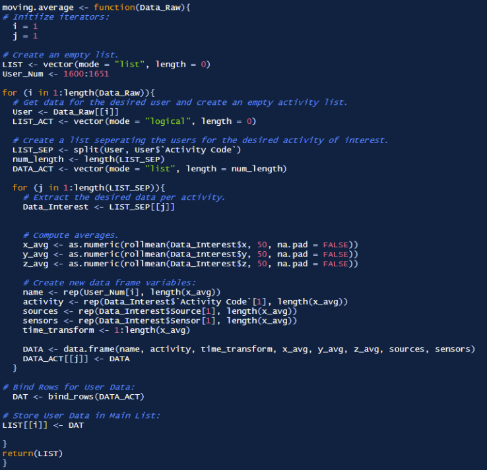Click the 'LIST[[i]] <- DAT' line
Image resolution: width=487 pixels, height=470 pixels.
coord(43,425)
